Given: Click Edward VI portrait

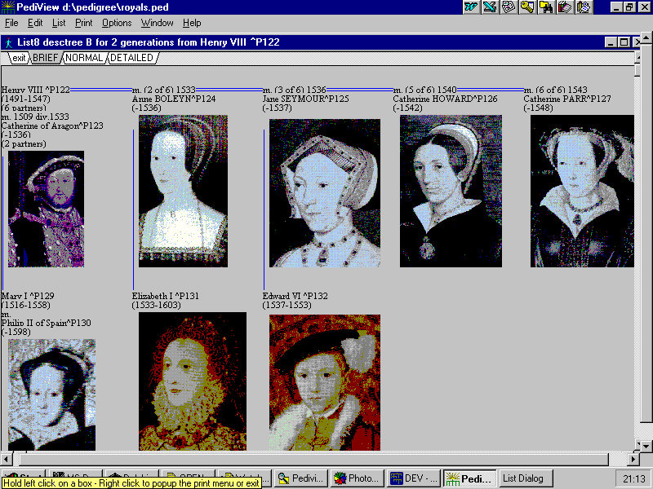Looking at the screenshot, I should point(325,382).
